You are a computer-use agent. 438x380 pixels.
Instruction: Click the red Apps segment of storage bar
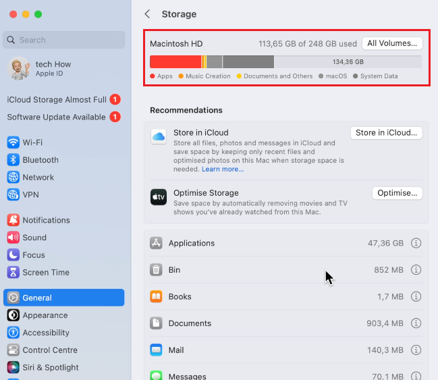[175, 61]
